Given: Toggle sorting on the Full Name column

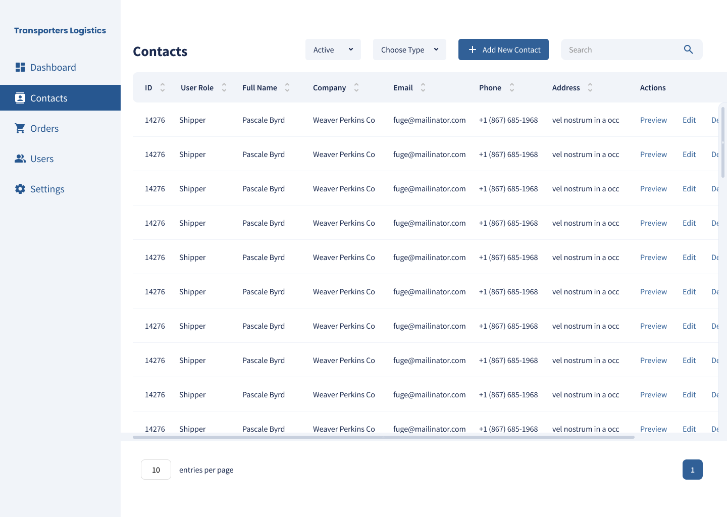Looking at the screenshot, I should pos(287,87).
